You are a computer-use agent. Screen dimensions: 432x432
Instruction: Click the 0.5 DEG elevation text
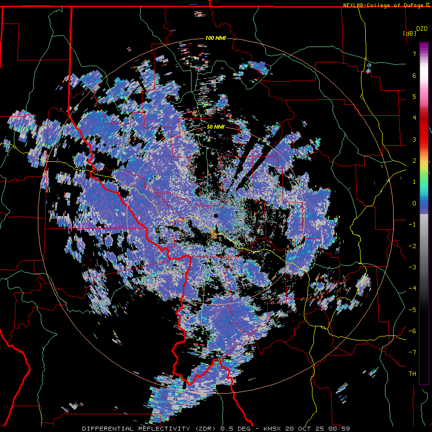236,429
